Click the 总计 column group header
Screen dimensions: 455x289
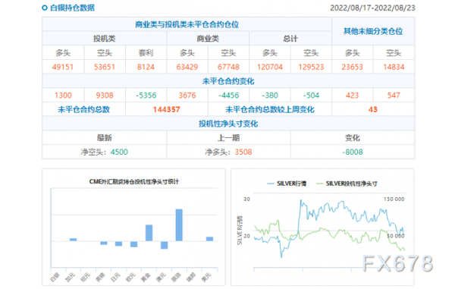[x=290, y=39]
